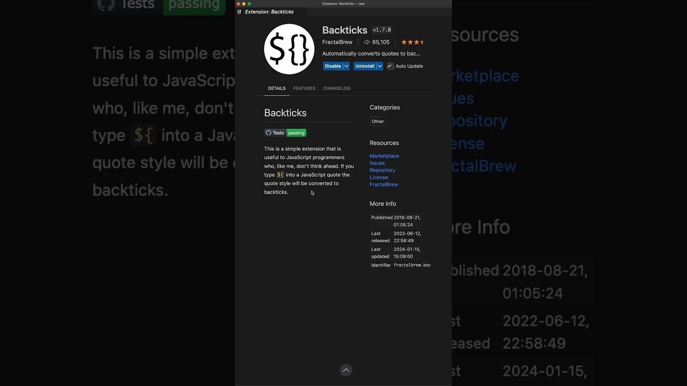Click the download count cloud icon
Image resolution: width=687 pixels, height=386 pixels.
[367, 42]
